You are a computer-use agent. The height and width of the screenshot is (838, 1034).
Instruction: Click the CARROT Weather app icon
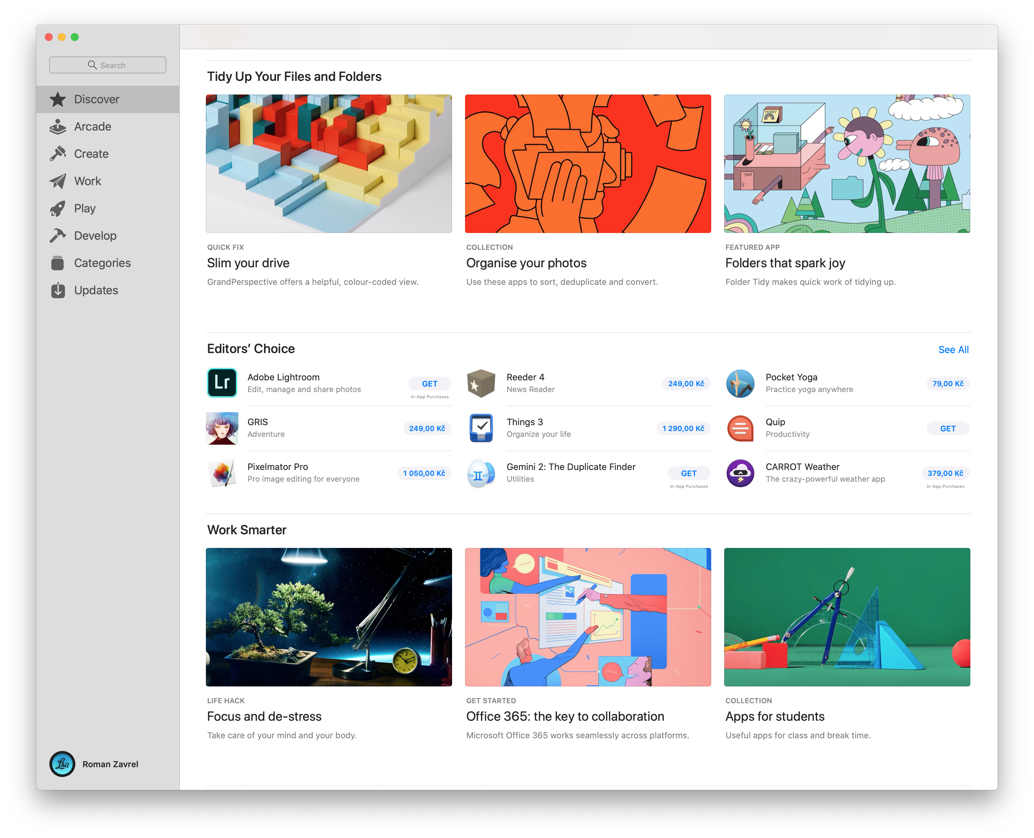[740, 473]
